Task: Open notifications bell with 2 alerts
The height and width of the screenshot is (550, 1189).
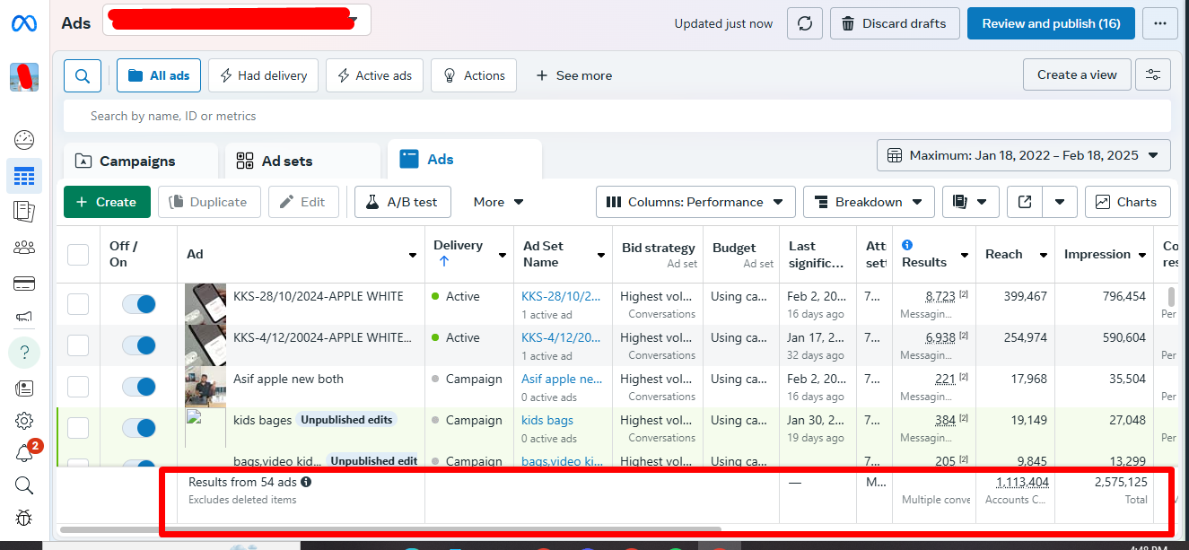Action: tap(24, 452)
